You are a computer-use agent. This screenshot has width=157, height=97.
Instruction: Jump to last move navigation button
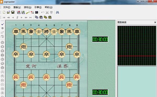click(x=31, y=18)
